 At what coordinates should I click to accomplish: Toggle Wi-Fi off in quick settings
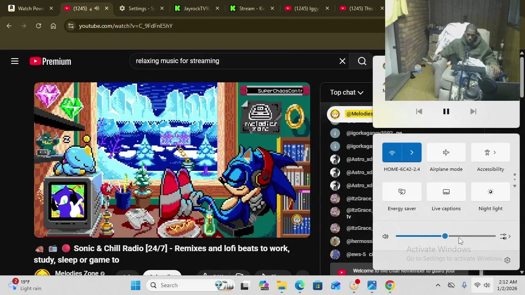pyautogui.click(x=392, y=152)
